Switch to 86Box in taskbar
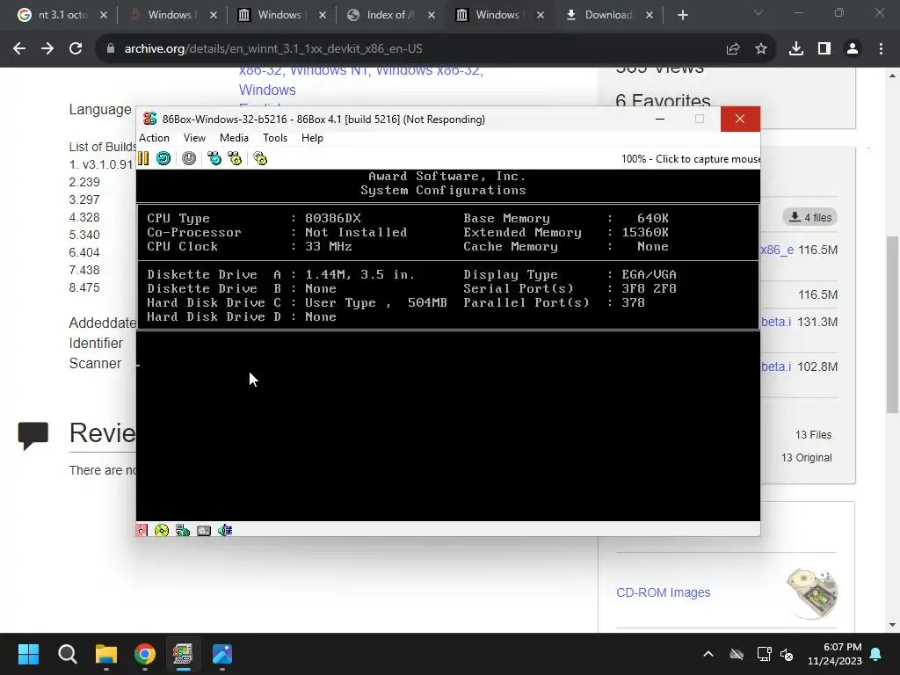 point(183,654)
